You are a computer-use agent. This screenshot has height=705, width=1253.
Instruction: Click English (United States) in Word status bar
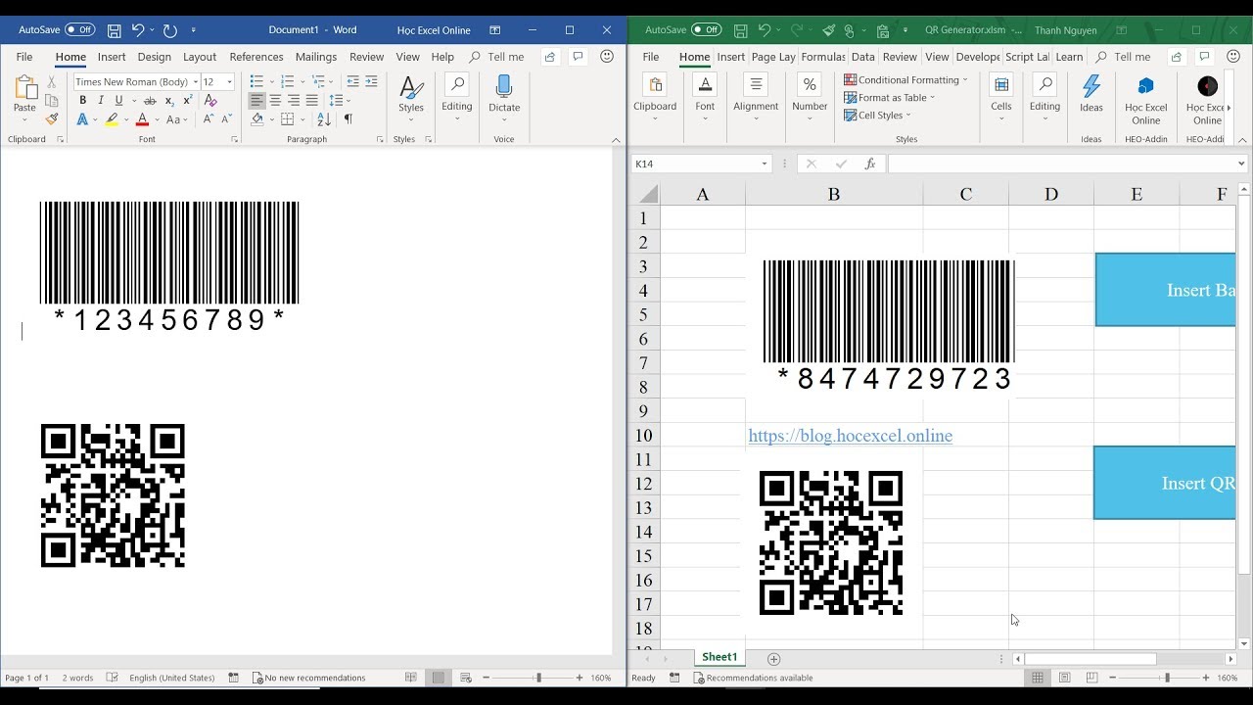click(172, 678)
